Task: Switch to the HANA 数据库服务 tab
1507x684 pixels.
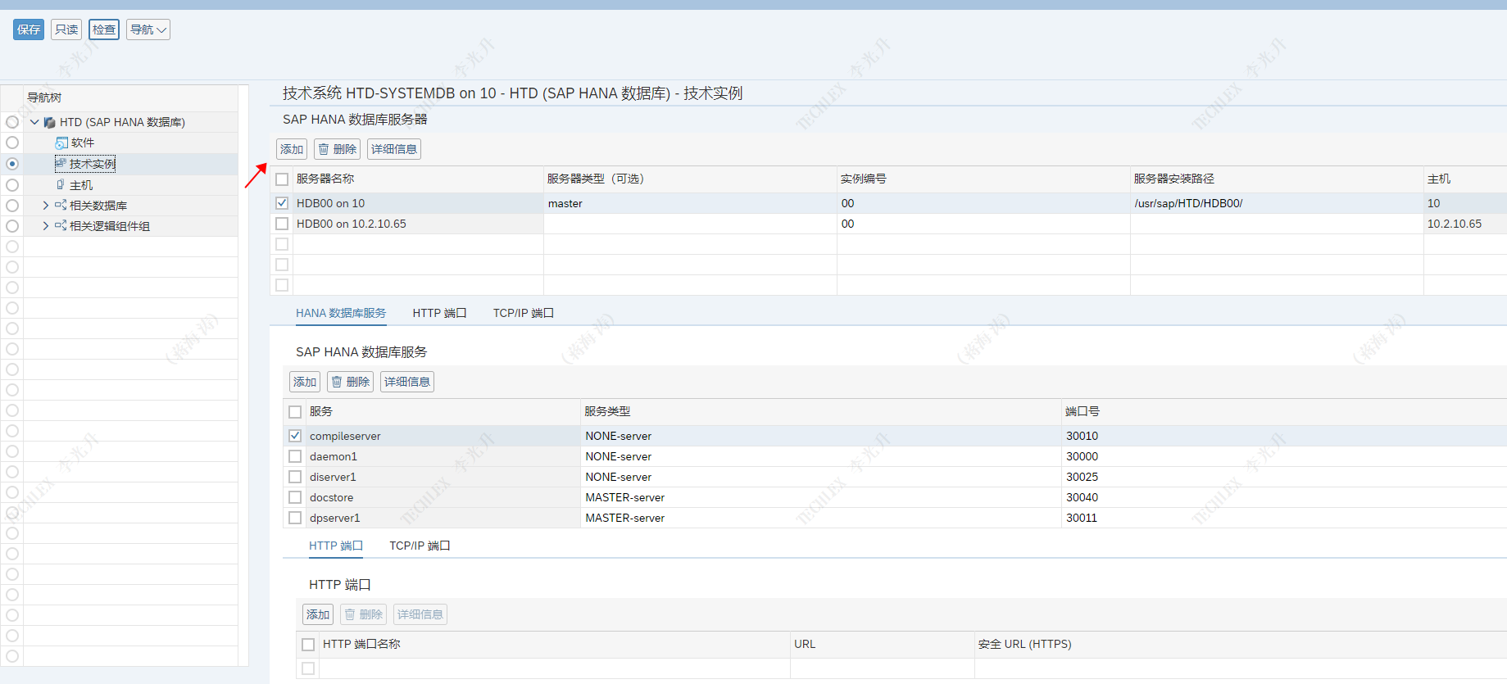Action: click(341, 313)
